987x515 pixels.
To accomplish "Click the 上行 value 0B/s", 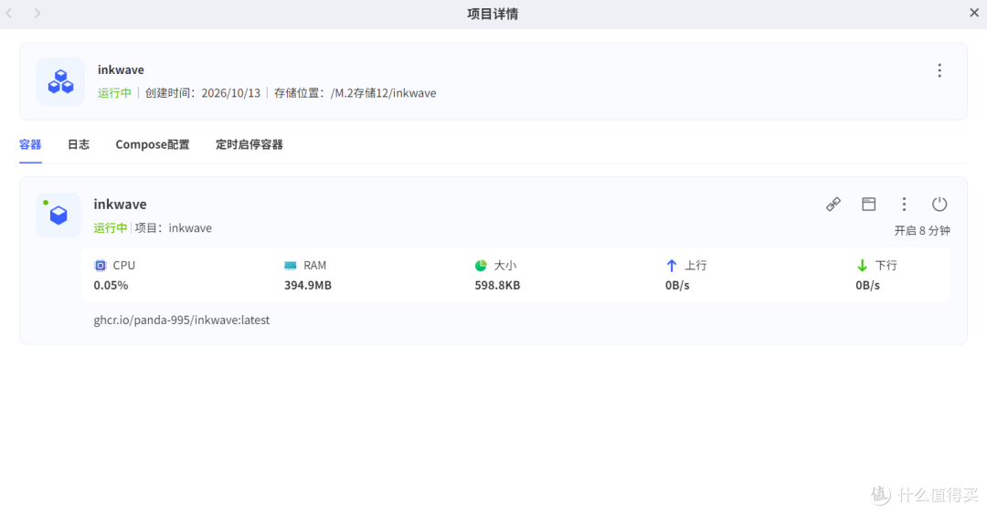I will click(x=677, y=286).
